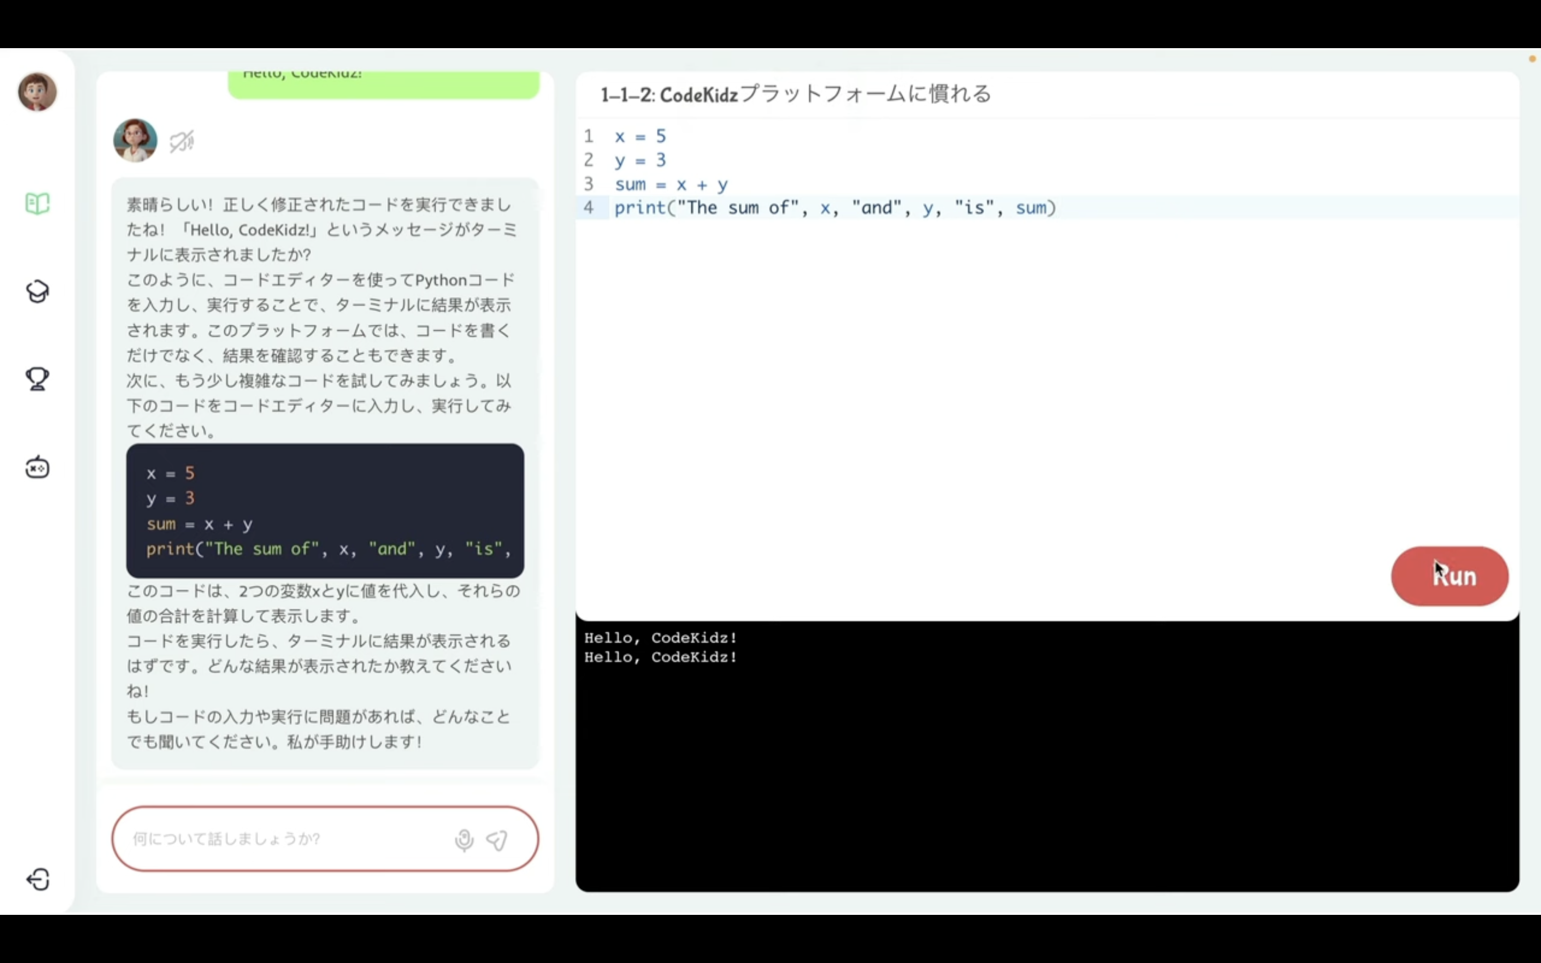Click line number 1 in editor gutter
The width and height of the screenshot is (1541, 963).
click(x=589, y=136)
